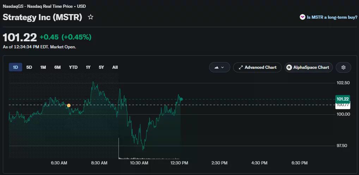
Task: Select the YTD time range
Action: (x=73, y=67)
